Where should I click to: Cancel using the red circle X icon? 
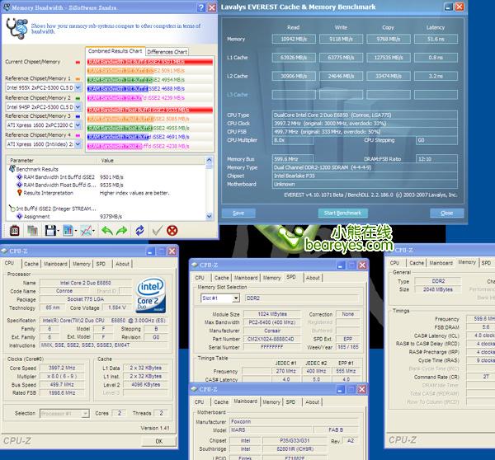click(x=172, y=231)
